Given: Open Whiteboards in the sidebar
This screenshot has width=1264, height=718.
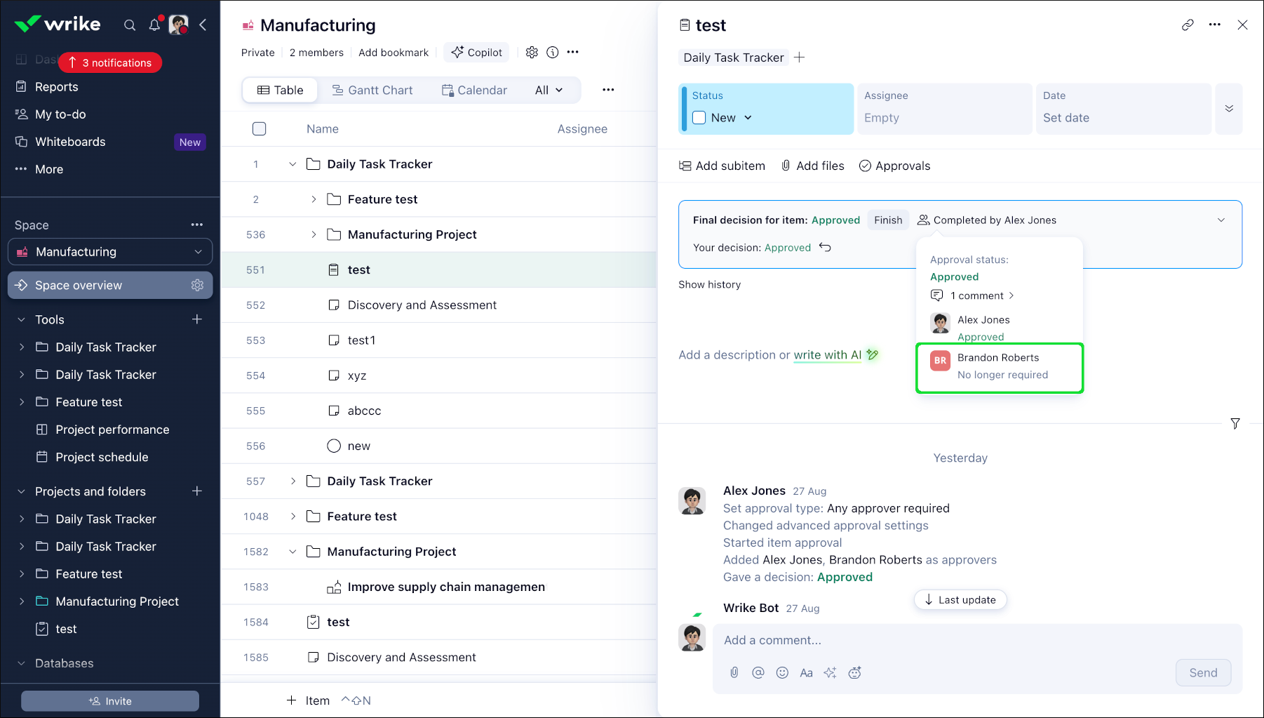Looking at the screenshot, I should click(x=70, y=142).
